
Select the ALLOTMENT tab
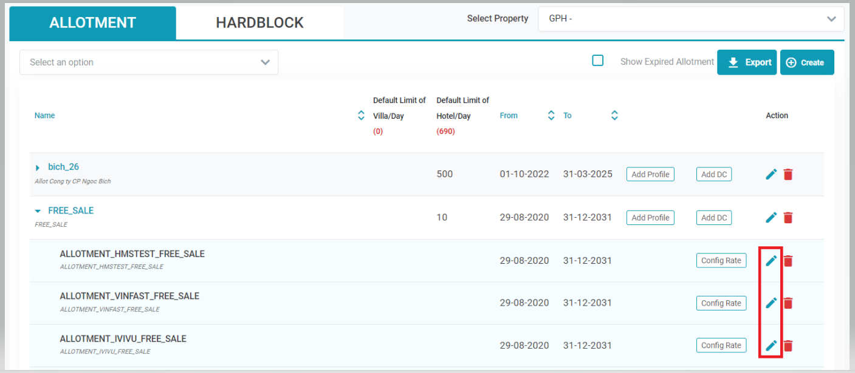(92, 23)
